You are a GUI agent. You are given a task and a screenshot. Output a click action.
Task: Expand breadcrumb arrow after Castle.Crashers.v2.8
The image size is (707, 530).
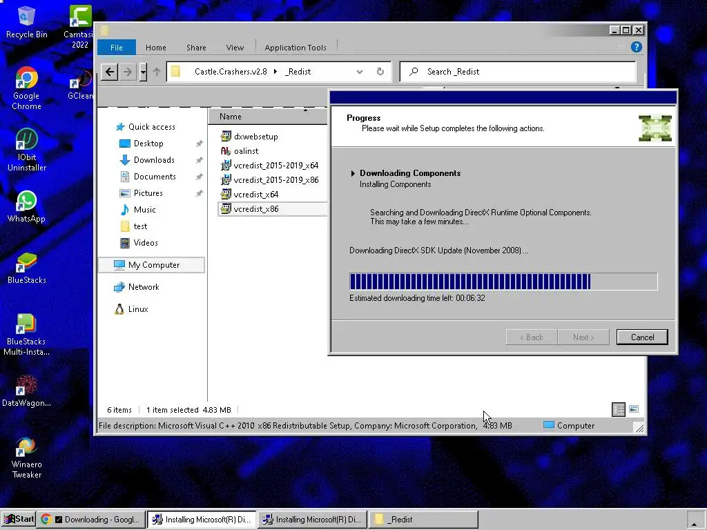275,72
